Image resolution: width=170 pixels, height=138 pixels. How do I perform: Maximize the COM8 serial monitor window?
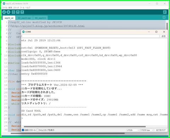coord(157,32)
